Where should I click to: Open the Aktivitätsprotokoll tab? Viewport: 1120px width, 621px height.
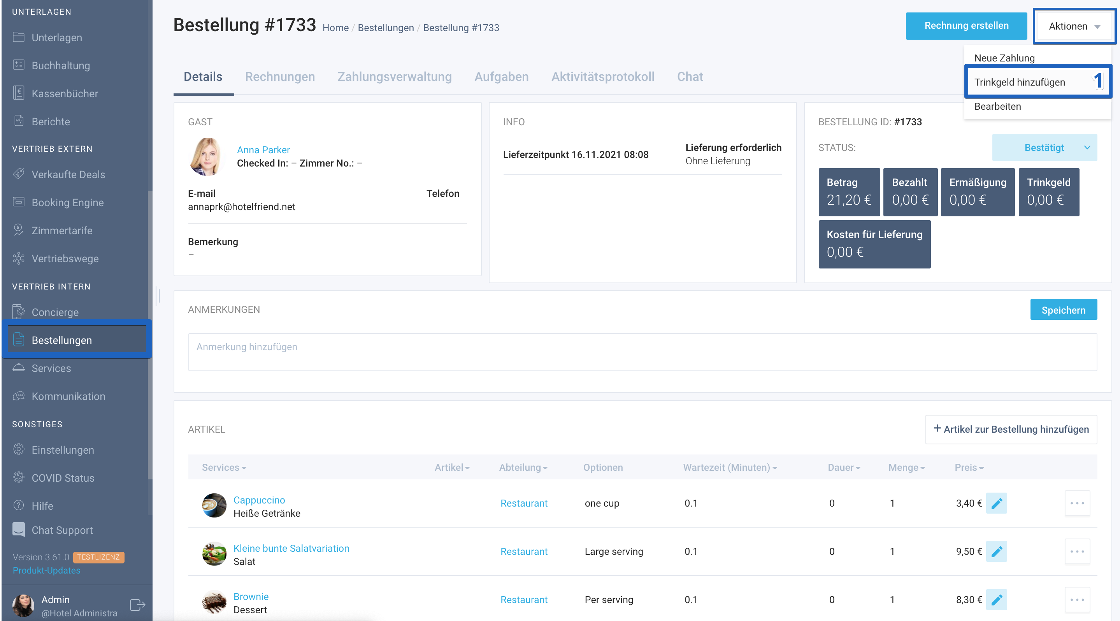(602, 77)
